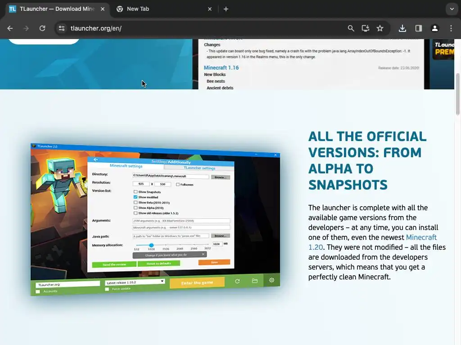The image size is (461, 345).
Task: Click the orange Save button
Action: click(214, 262)
